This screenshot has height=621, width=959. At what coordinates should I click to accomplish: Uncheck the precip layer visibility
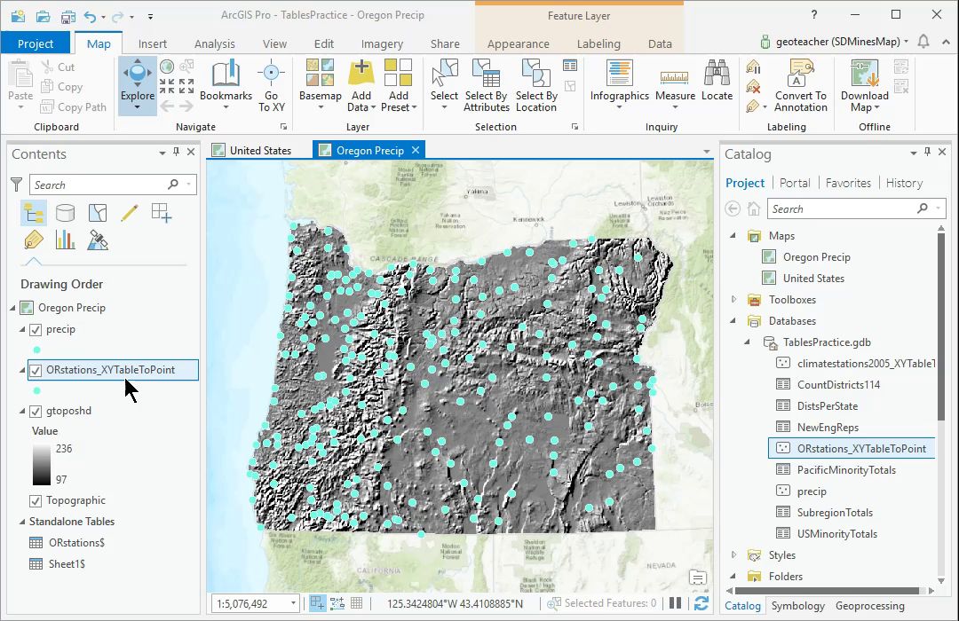point(36,329)
